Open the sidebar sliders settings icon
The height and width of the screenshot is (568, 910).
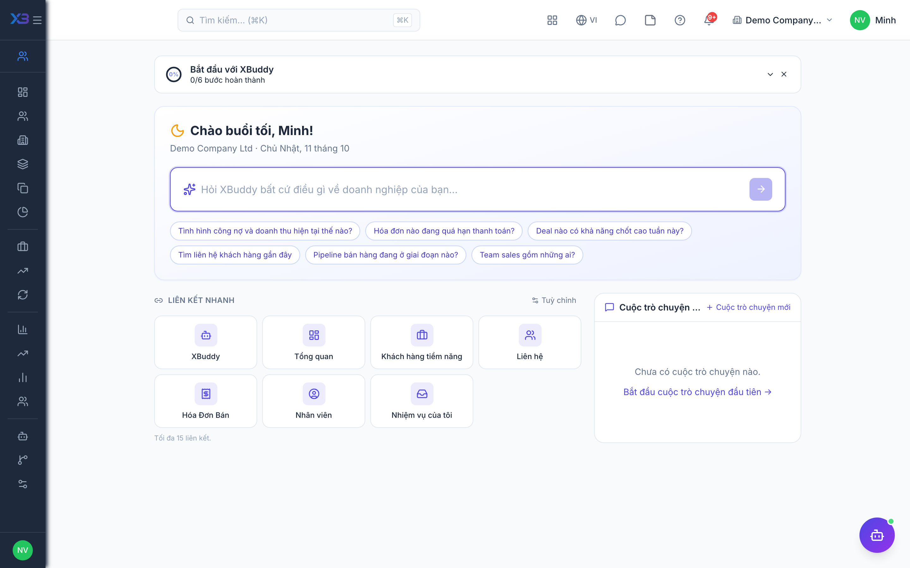coord(22,484)
